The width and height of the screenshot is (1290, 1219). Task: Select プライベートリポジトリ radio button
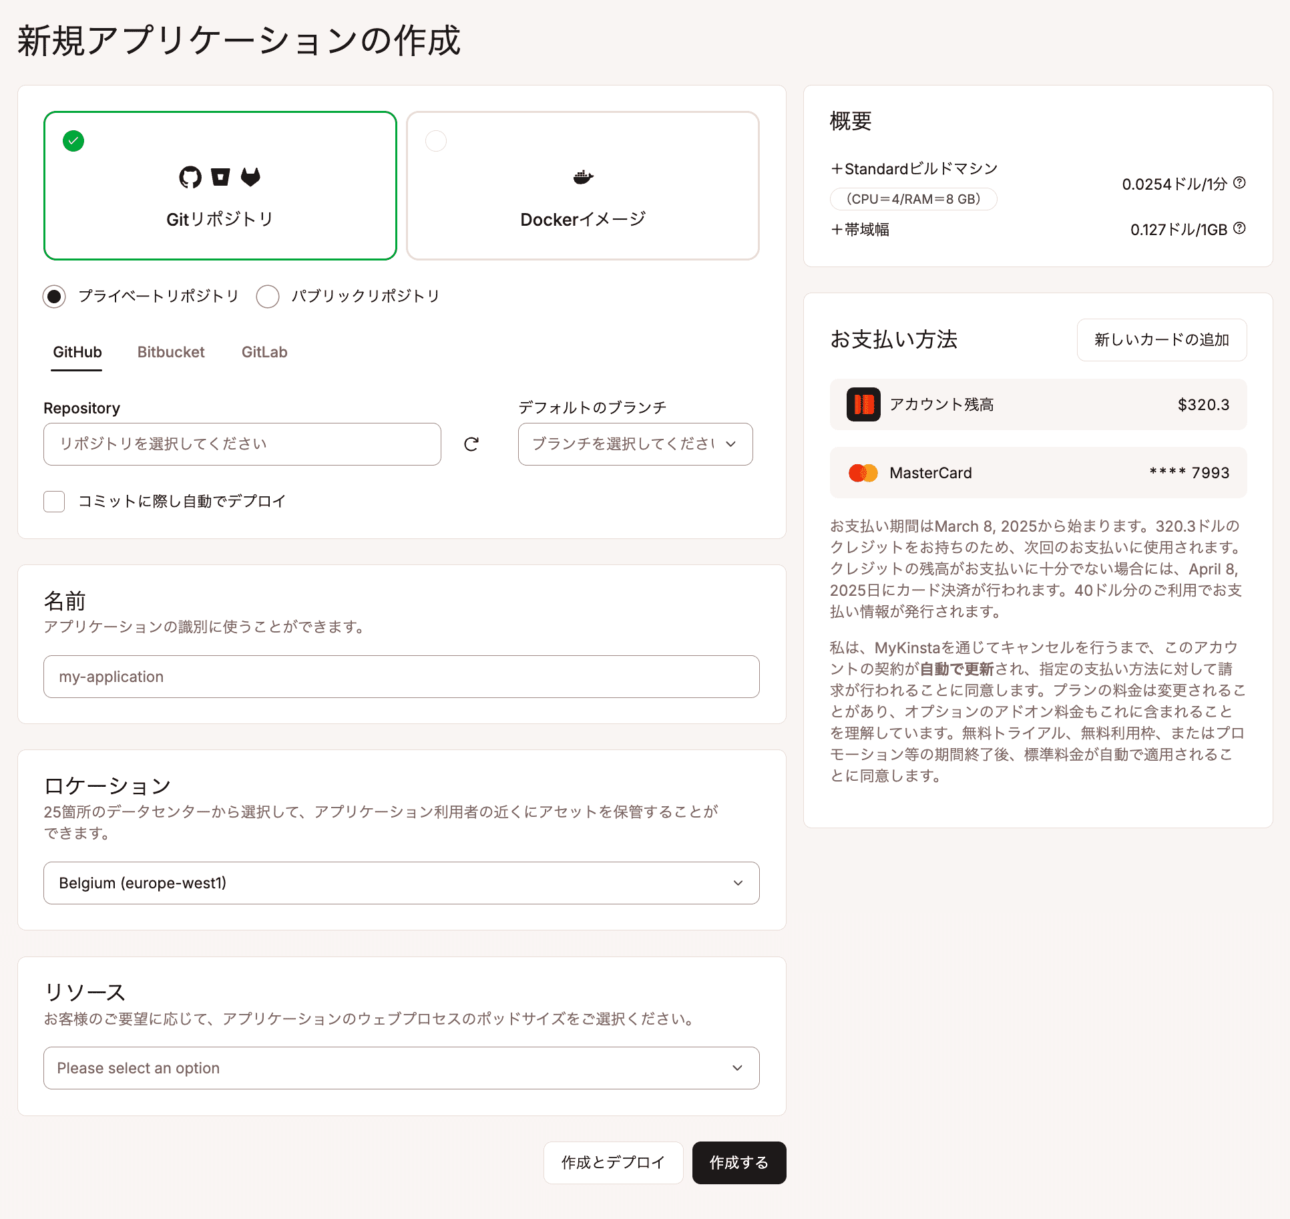coord(54,296)
